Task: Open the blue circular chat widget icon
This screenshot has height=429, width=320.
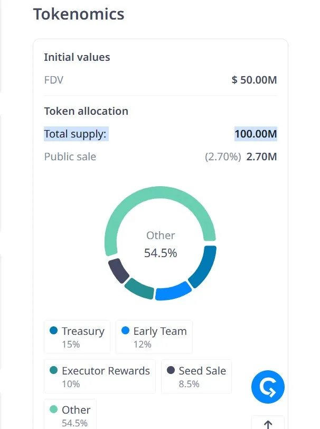Action: 268,387
